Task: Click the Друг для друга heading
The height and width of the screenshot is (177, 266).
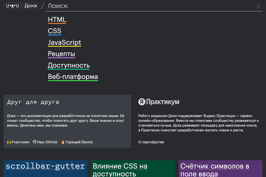Action: (x=33, y=102)
